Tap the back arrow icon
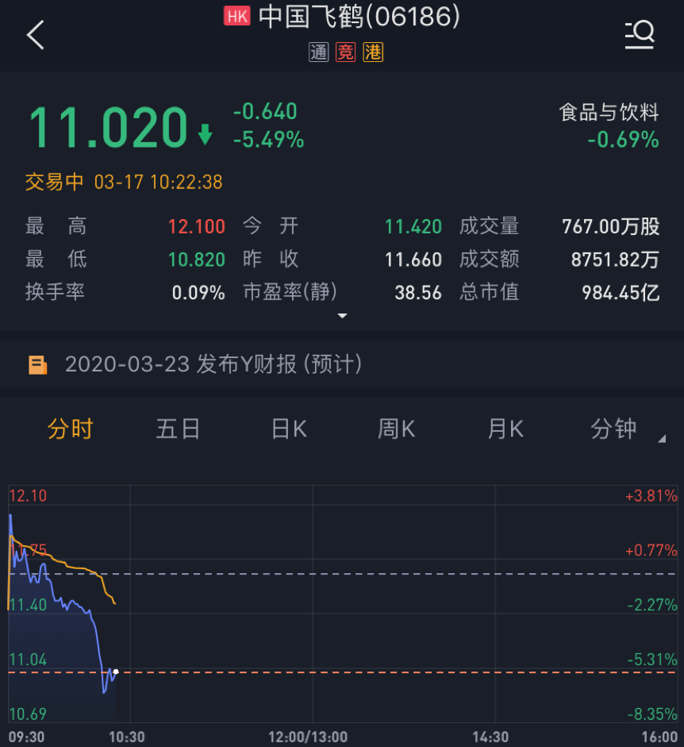684x747 pixels. pyautogui.click(x=36, y=35)
